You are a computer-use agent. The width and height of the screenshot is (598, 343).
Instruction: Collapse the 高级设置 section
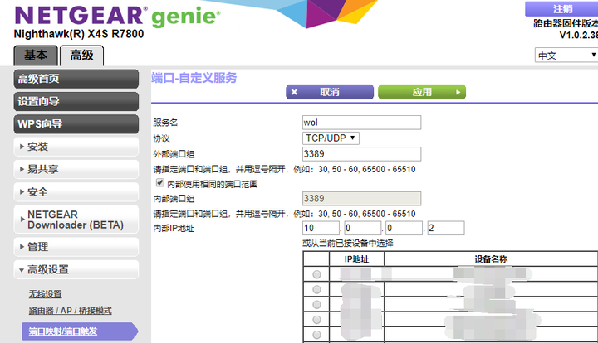coord(76,269)
